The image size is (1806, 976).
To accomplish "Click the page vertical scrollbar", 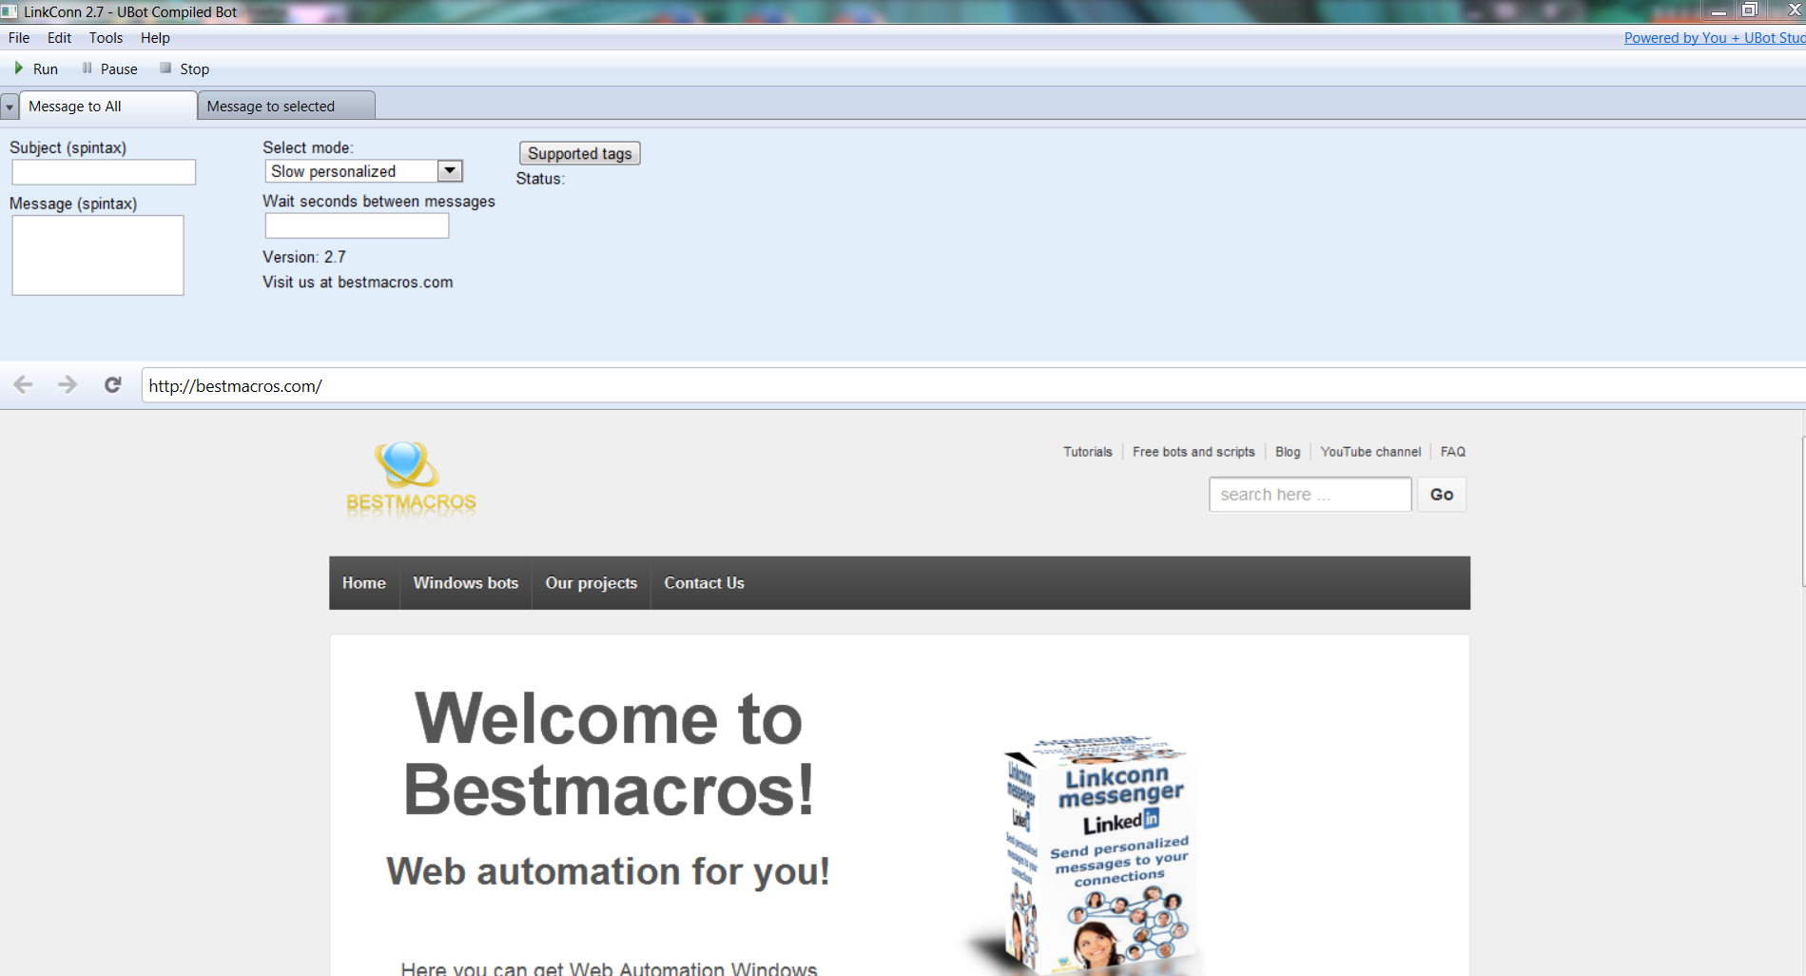I will tap(1802, 514).
